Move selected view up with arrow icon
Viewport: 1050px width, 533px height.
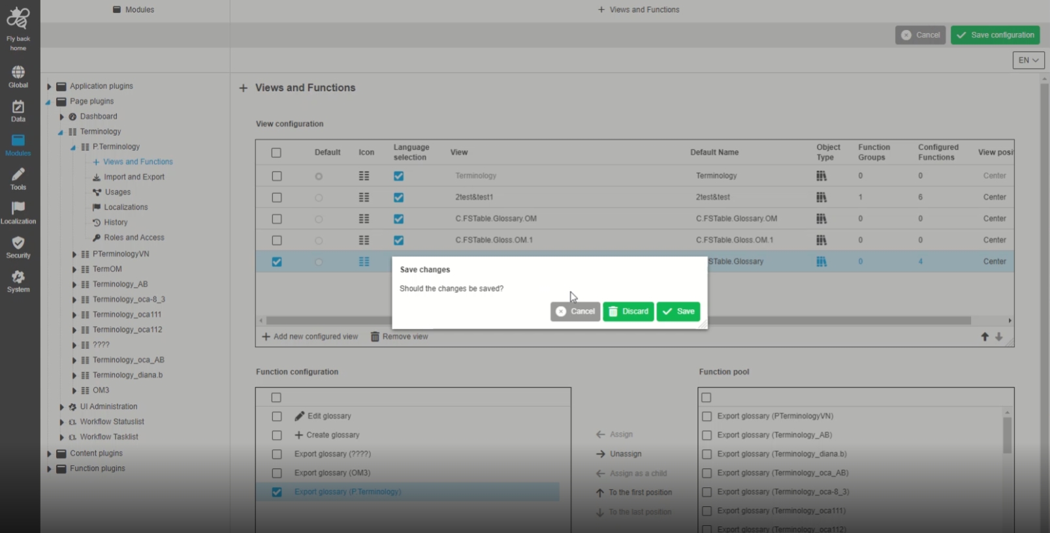tap(985, 337)
